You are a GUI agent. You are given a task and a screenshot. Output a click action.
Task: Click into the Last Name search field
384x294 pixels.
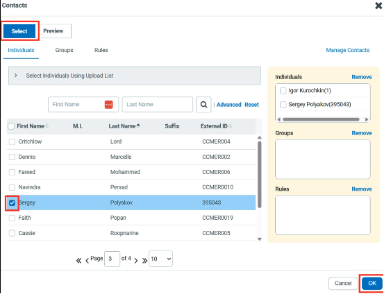(x=158, y=105)
